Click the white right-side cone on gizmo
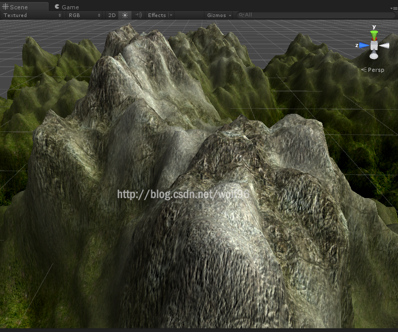The width and height of the screenshot is (398, 332). click(385, 46)
